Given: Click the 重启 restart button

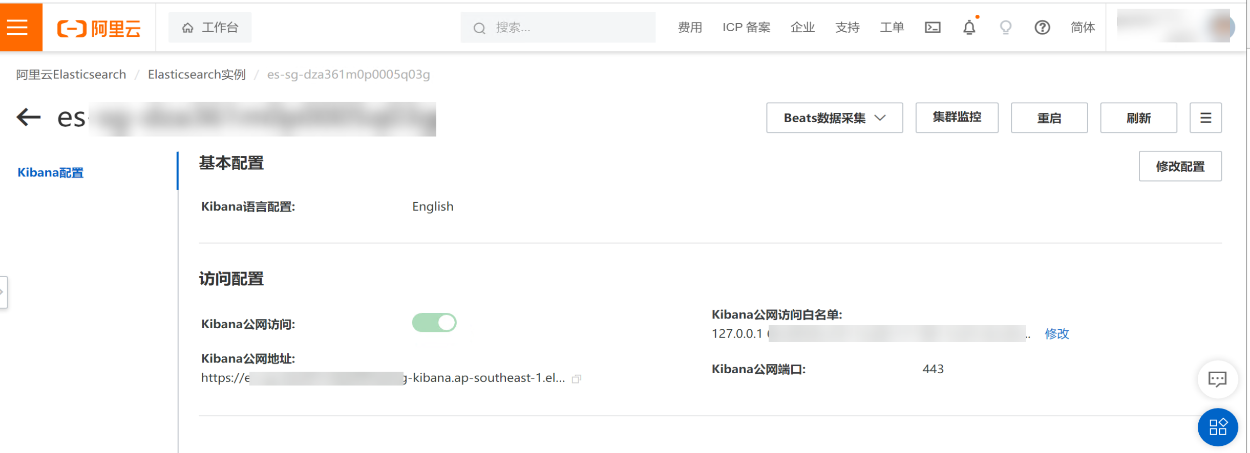Looking at the screenshot, I should 1049,118.
